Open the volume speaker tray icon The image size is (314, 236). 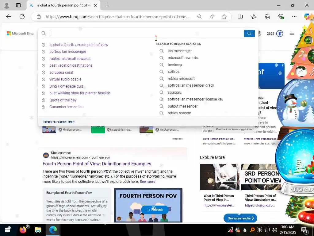pyautogui.click(x=274, y=230)
